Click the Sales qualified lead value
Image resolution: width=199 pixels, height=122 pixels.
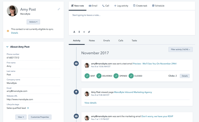(16, 108)
